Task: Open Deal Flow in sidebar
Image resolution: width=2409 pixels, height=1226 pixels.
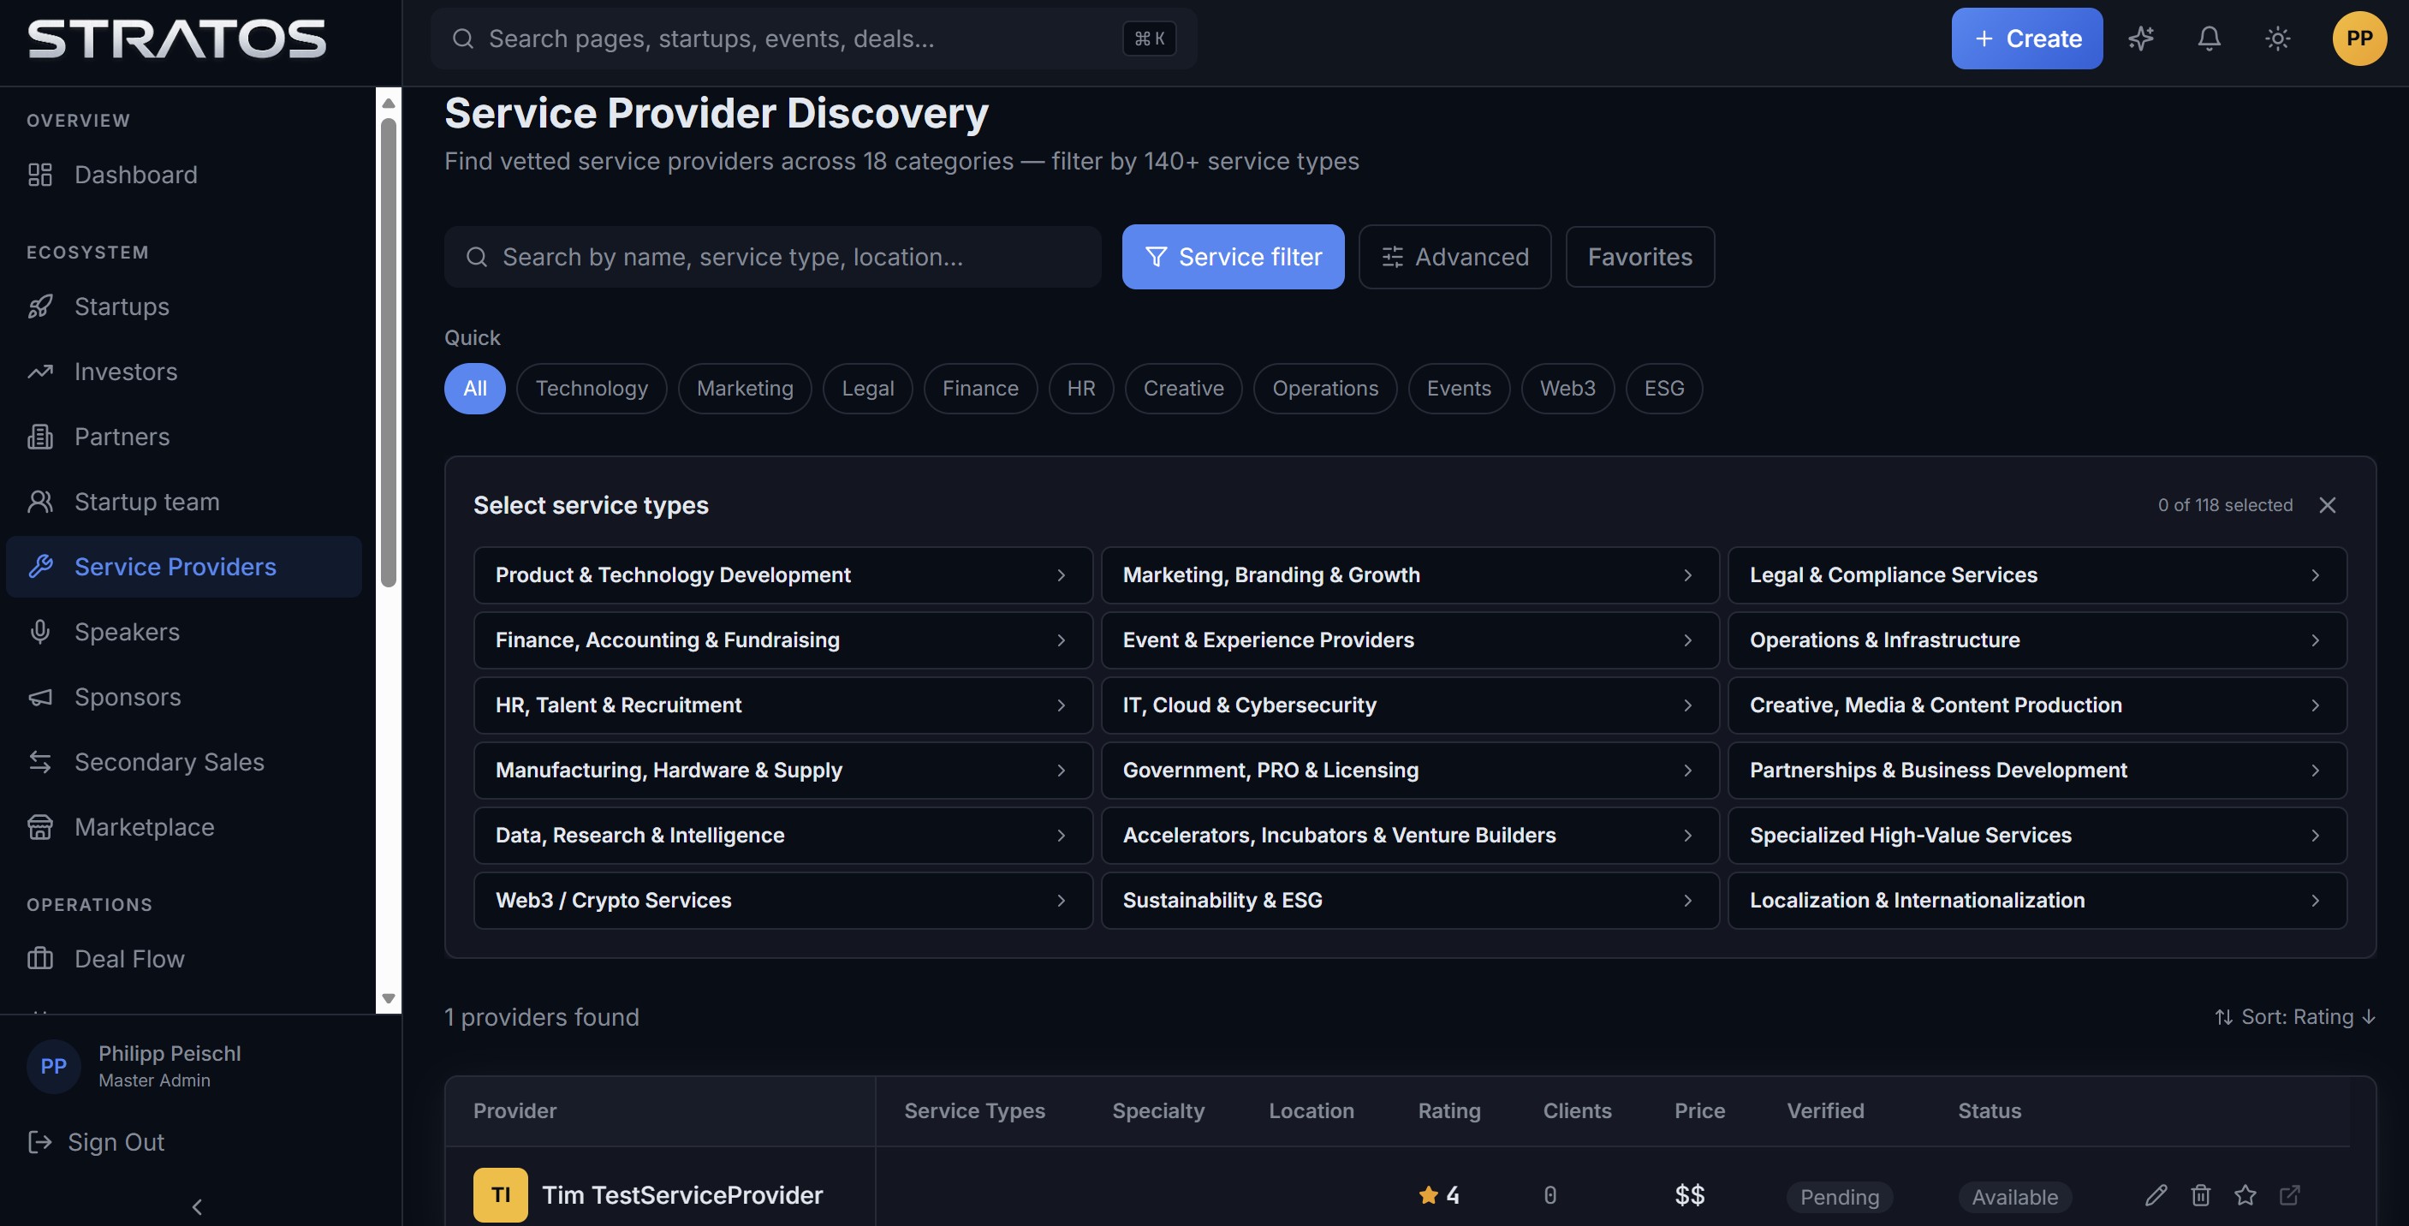Action: 183,959
